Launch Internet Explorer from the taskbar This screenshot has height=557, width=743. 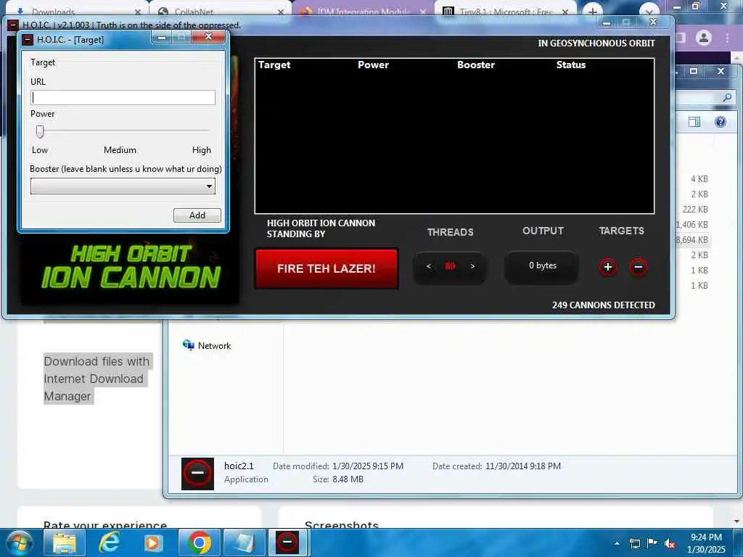pos(109,542)
